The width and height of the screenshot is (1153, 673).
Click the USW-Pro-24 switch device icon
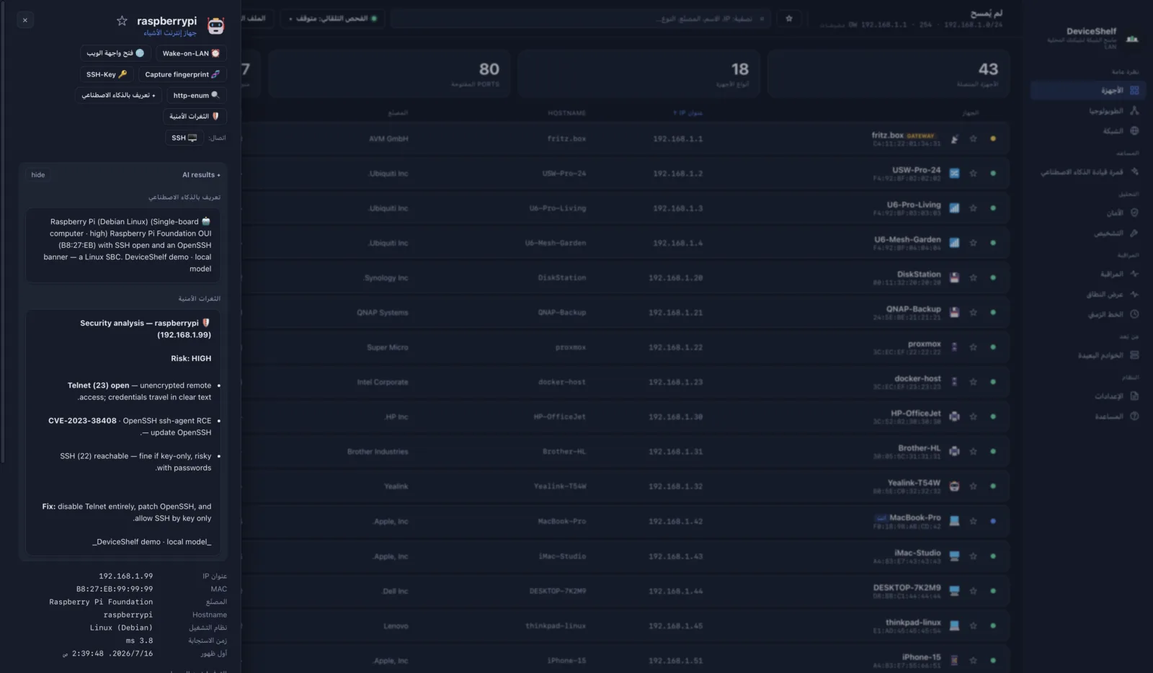tap(954, 174)
